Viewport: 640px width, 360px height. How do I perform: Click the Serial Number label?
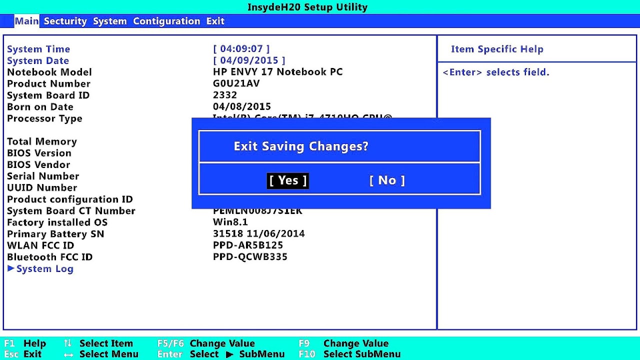point(43,176)
